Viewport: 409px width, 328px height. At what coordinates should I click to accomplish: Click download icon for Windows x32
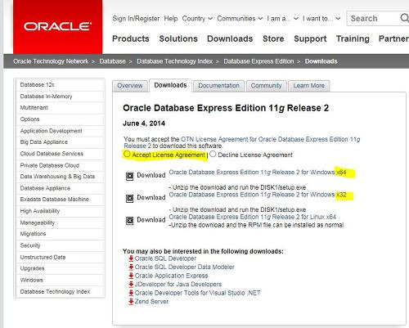click(130, 198)
